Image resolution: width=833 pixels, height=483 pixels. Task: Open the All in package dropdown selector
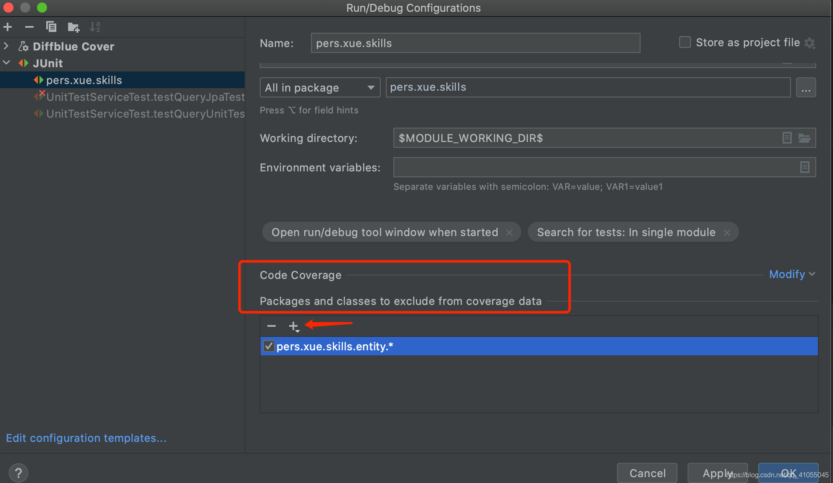pyautogui.click(x=318, y=87)
